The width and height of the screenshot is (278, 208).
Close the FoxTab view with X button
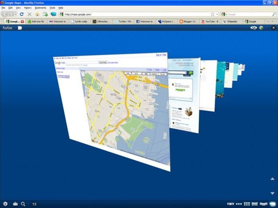[x=273, y=28]
